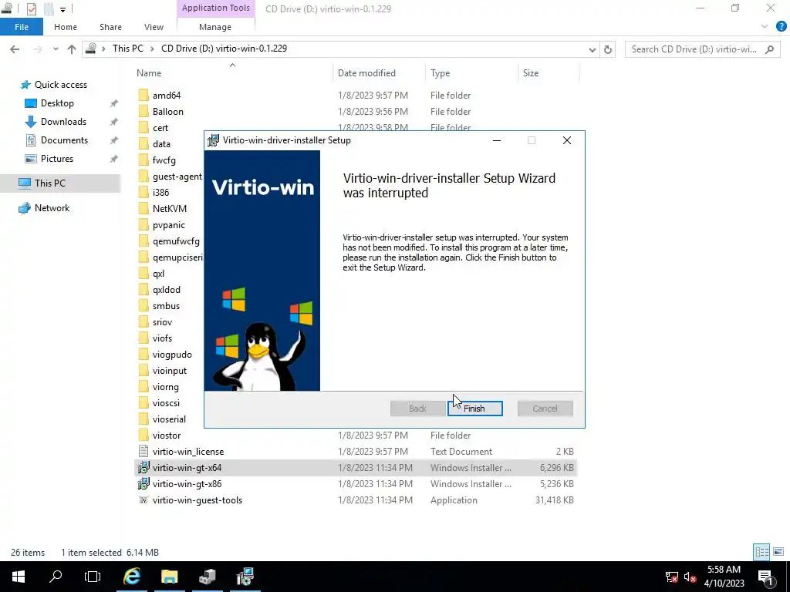Screen dimensions: 790x592
Task: Select the viogpudo folder name
Action: point(172,355)
